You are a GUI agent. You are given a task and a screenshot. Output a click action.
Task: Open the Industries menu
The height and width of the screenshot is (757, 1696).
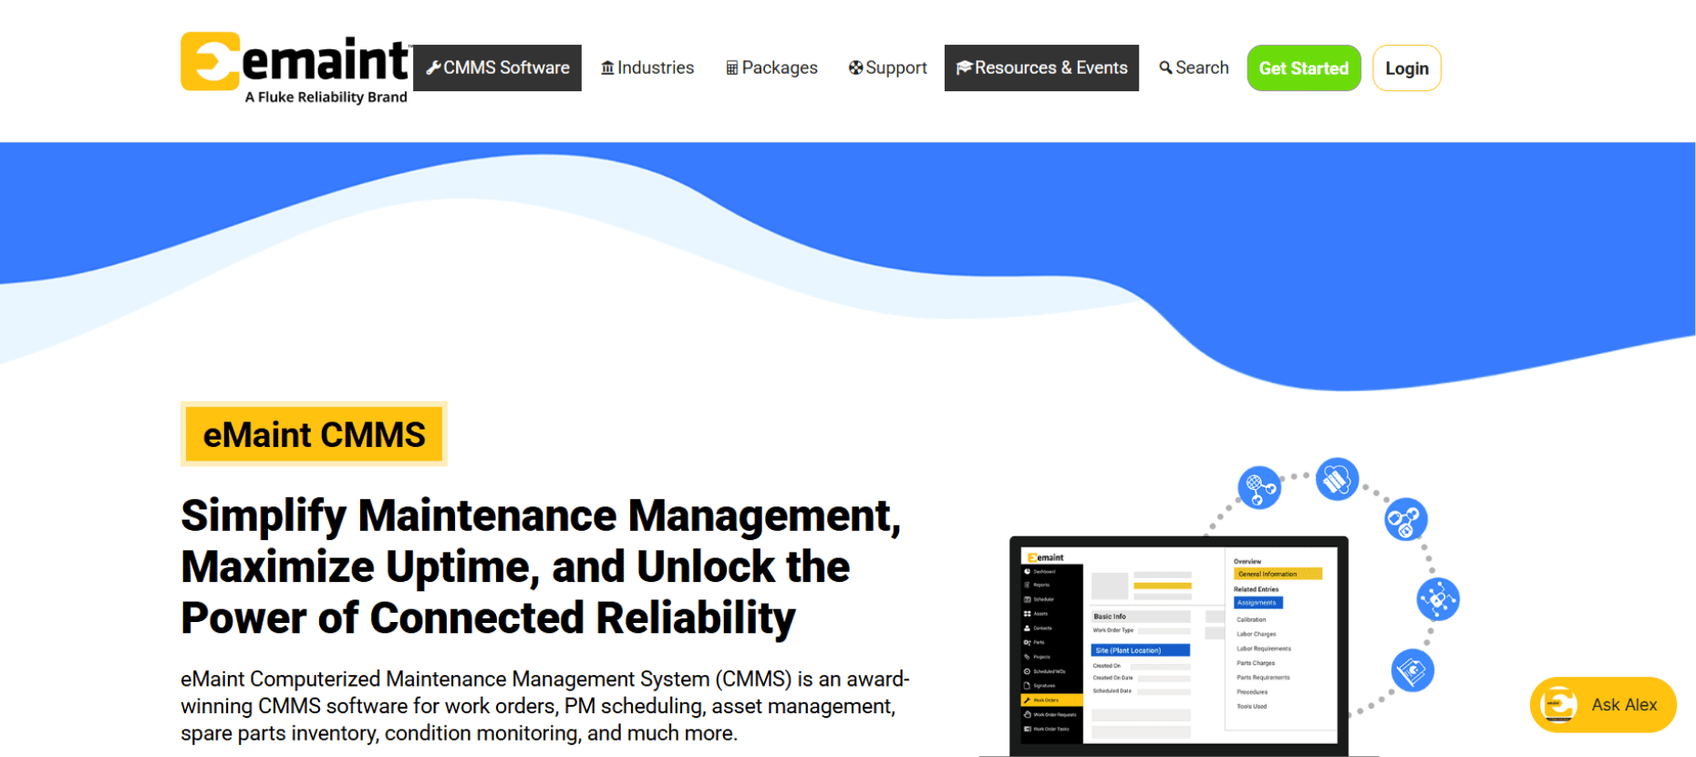[x=647, y=67]
